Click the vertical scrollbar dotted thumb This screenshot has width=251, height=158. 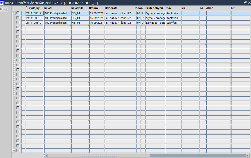click(14, 77)
